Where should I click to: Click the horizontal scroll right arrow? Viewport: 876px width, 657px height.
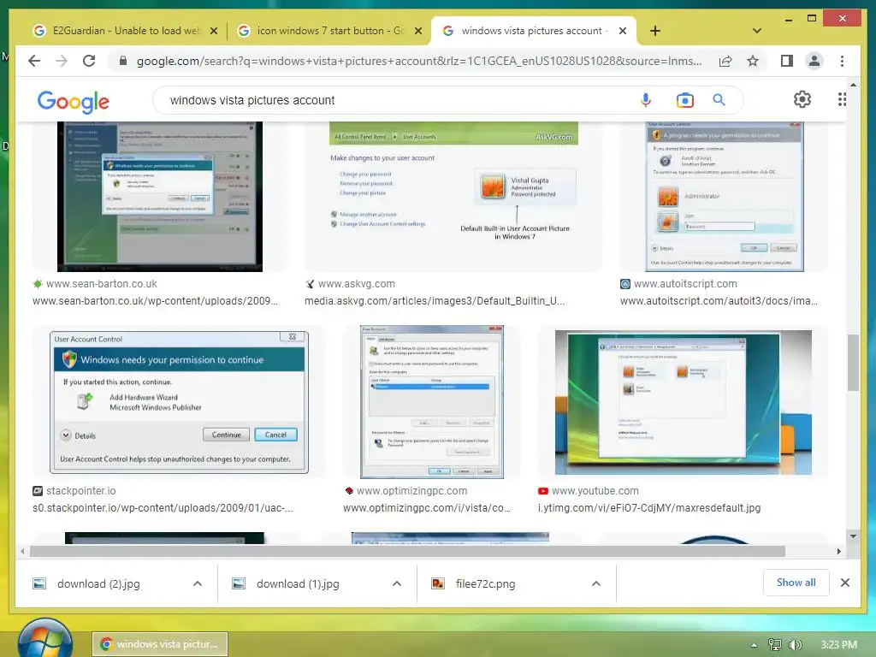pyautogui.click(x=838, y=551)
